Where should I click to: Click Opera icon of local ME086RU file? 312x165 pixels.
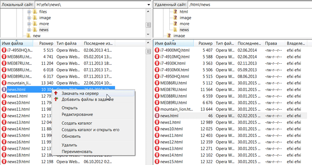[x=4, y=57]
